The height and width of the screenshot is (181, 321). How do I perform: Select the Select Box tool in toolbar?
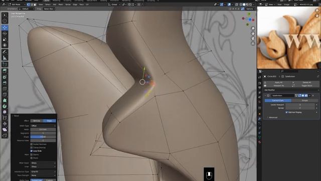coord(5,15)
